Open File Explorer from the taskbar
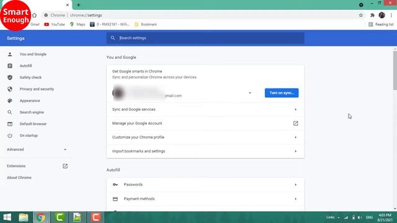This screenshot has width=397, height=223. pyautogui.click(x=24, y=217)
